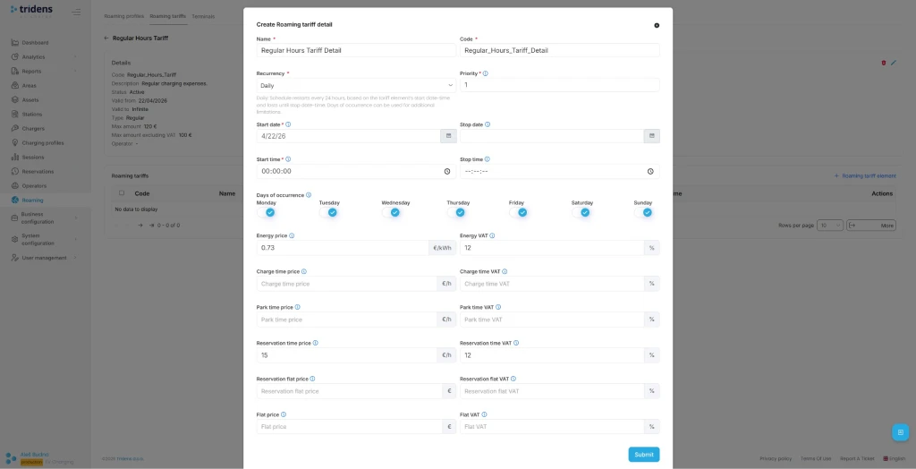Open the rows per page dropdown

tap(831, 226)
